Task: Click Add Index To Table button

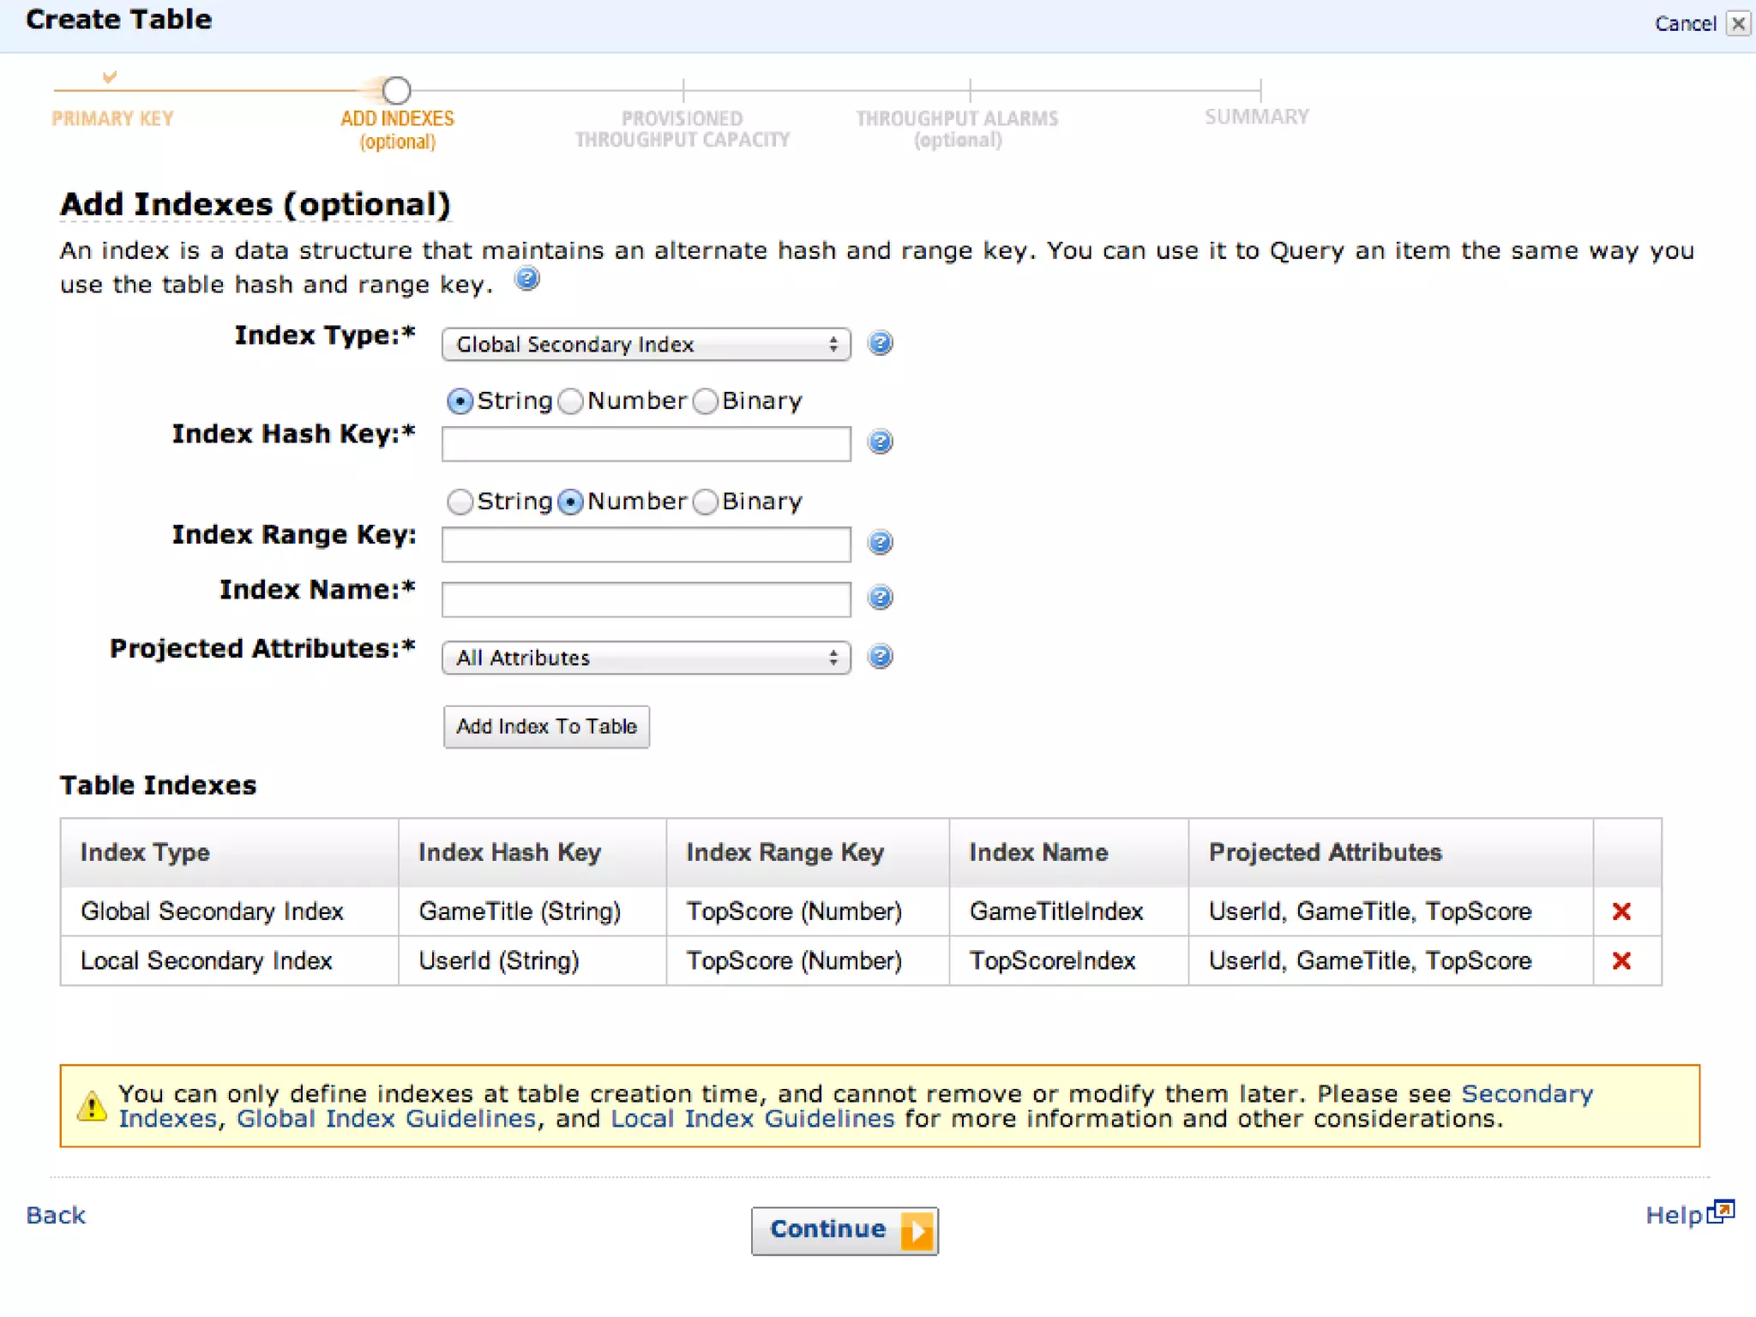Action: click(x=546, y=727)
